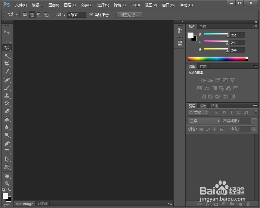The height and width of the screenshot is (208, 260).
Task: Open the Window menu
Action: [x=169, y=5]
